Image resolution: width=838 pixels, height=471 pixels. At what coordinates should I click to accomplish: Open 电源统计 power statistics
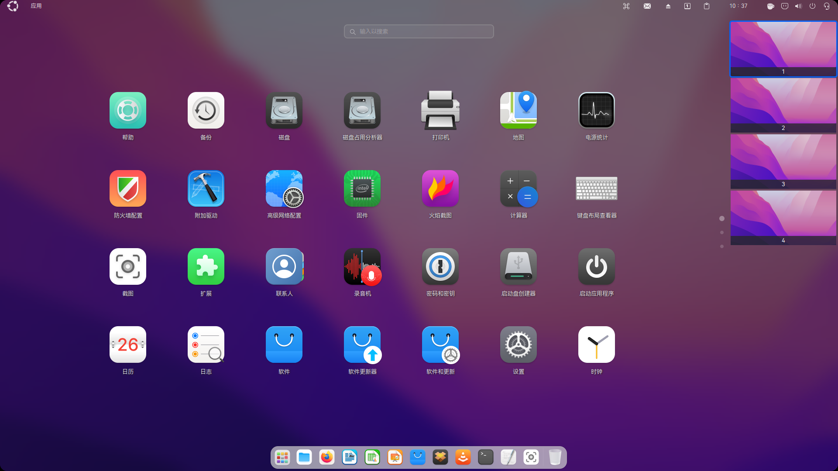(x=597, y=110)
